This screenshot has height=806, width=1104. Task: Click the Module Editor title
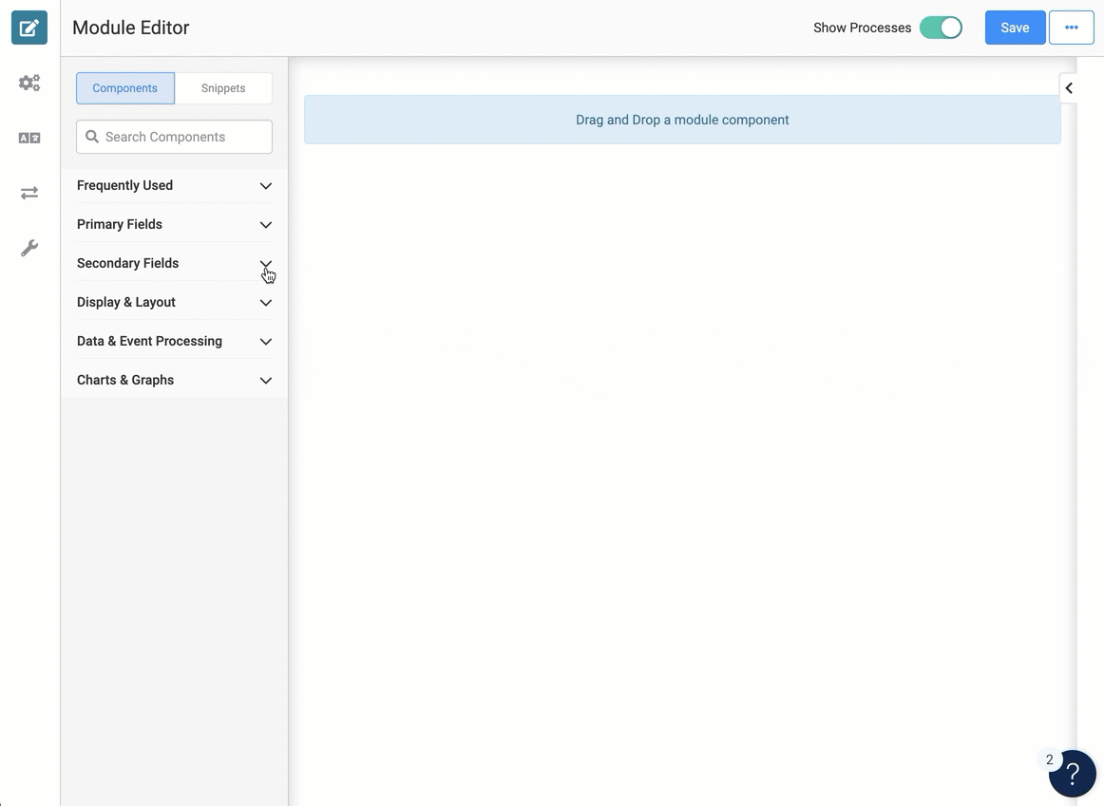click(131, 28)
